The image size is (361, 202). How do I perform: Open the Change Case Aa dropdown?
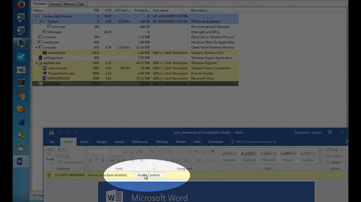141,151
